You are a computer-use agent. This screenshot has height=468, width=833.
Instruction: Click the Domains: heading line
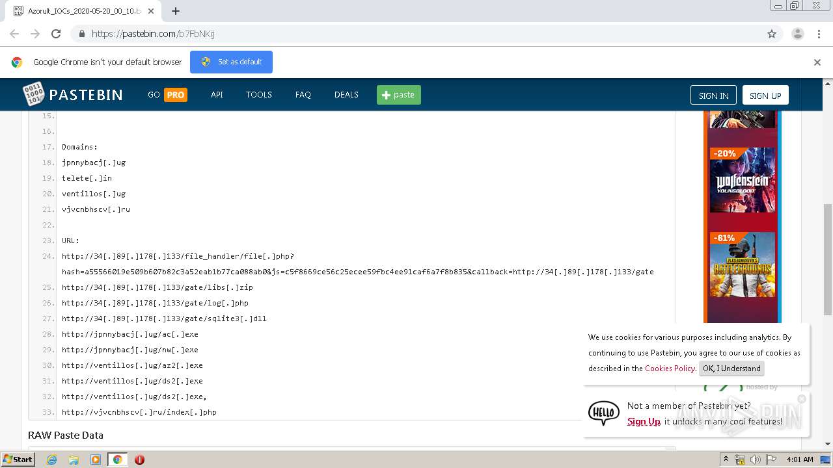point(79,147)
